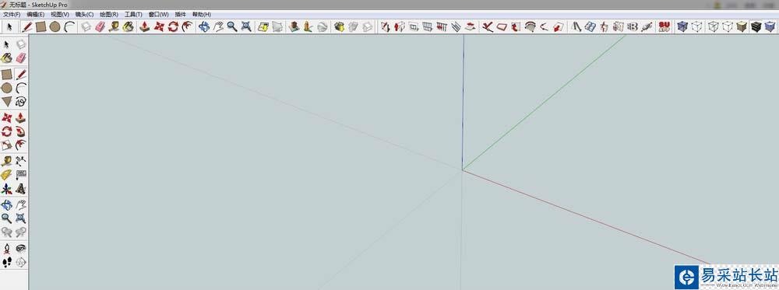Click the Previous view icon
This screenshot has width=779, height=290.
tap(6, 232)
